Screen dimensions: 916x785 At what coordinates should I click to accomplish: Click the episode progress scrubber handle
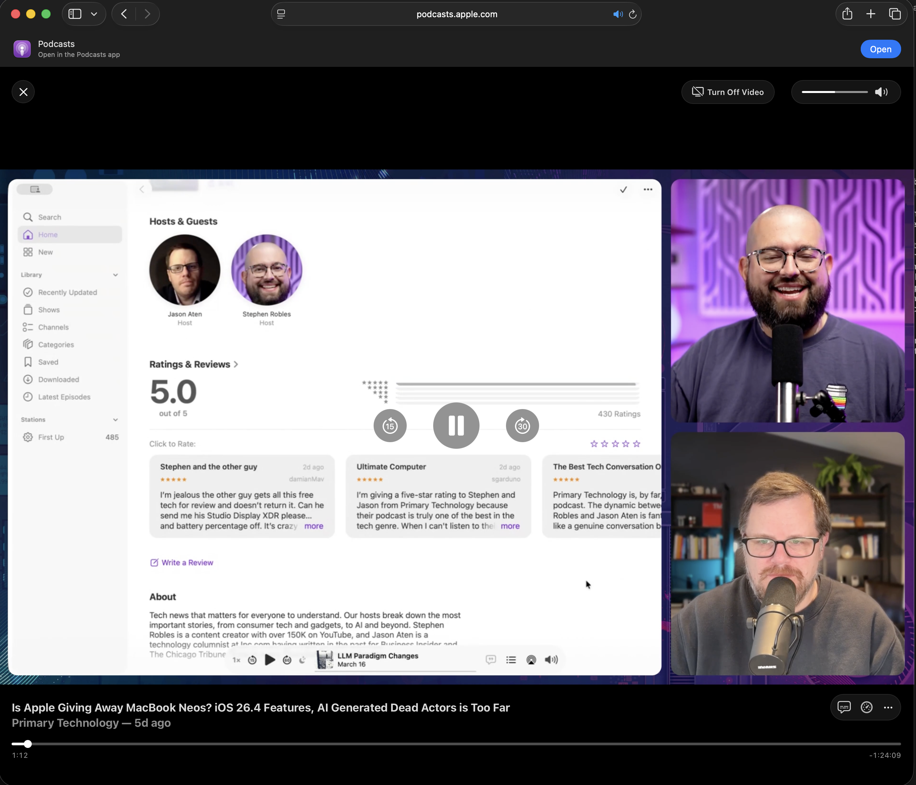tap(27, 744)
